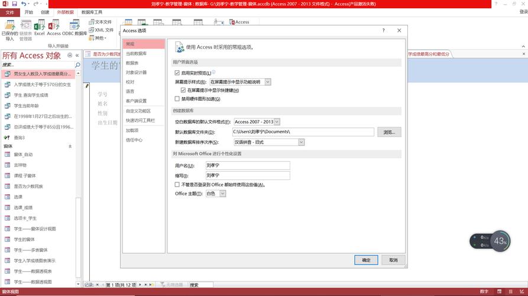The height and width of the screenshot is (296, 528).
Task: Click design view icon in status bar
Action: 521,292
